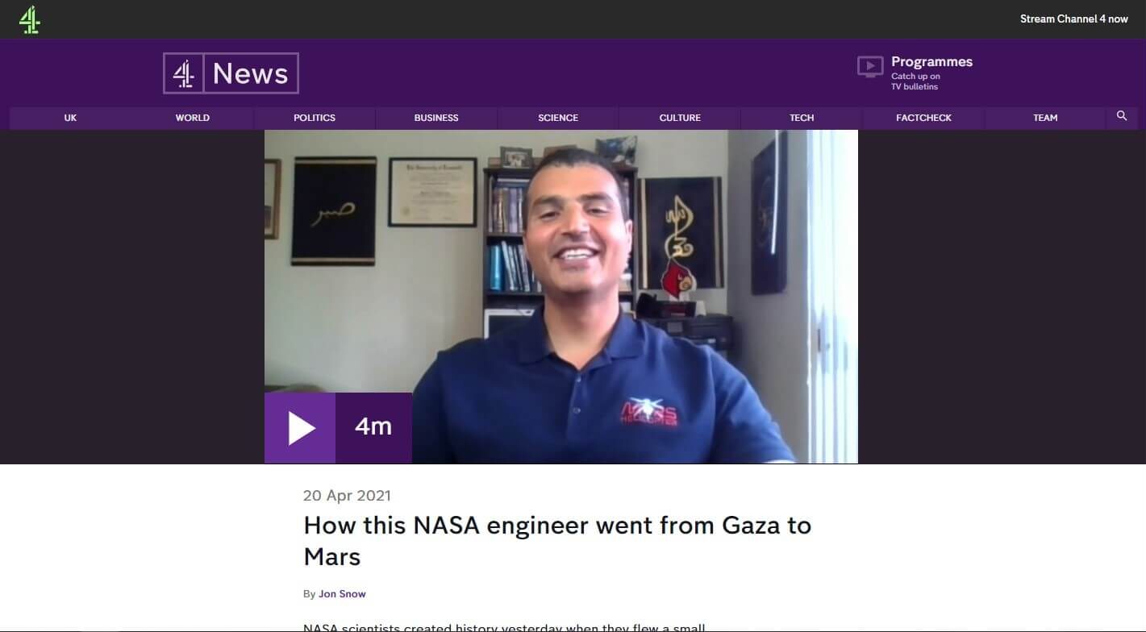Open the search magnifier icon
The width and height of the screenshot is (1146, 632).
1122,116
